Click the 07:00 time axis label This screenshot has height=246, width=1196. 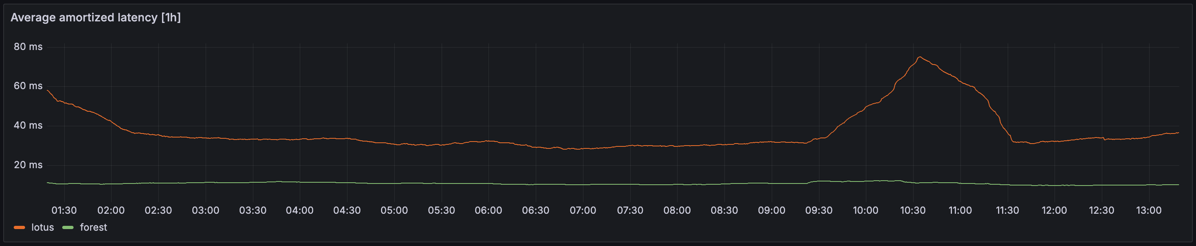coord(583,211)
